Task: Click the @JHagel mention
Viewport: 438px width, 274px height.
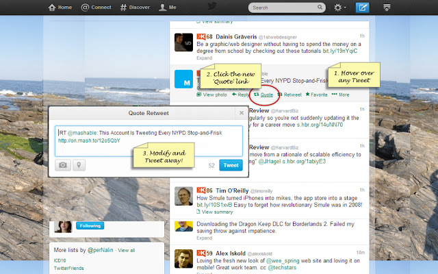Action: (x=269, y=162)
